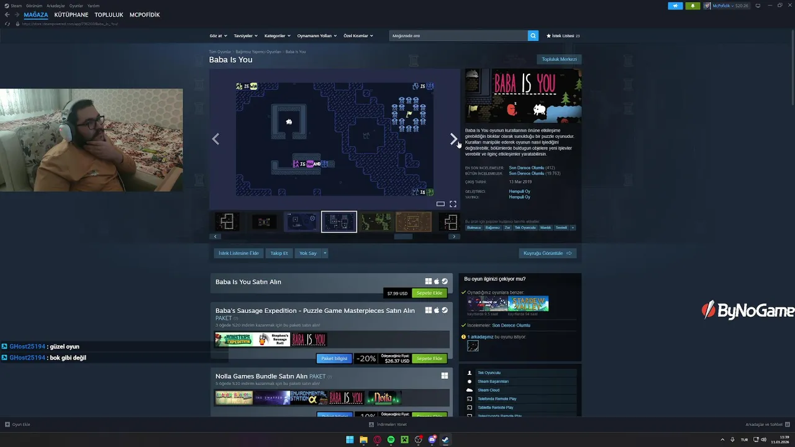Click the thumbnail strip scrollbar handle
795x447 pixels.
click(403, 237)
